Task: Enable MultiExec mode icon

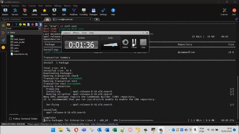Action: (x=74, y=12)
